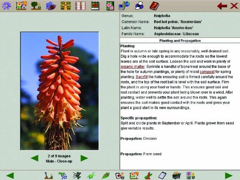Open the 'organic matter' glossary link
240x180 pixels.
[132, 67]
